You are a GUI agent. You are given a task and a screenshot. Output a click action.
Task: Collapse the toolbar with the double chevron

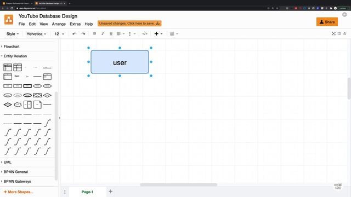345,33
